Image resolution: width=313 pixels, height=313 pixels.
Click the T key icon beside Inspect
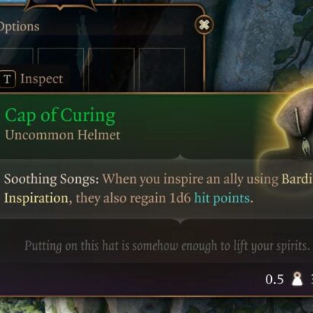(x=8, y=79)
